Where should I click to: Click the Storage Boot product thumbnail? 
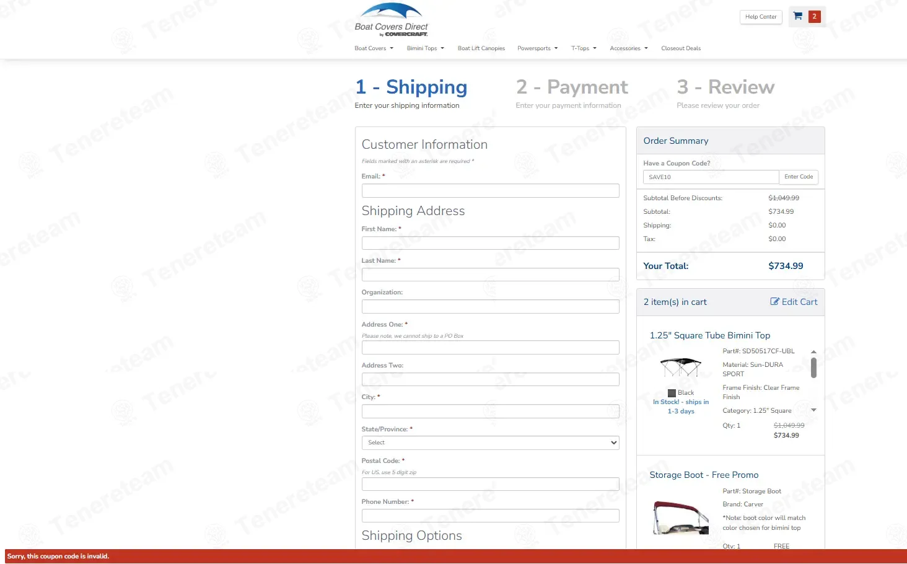point(680,518)
